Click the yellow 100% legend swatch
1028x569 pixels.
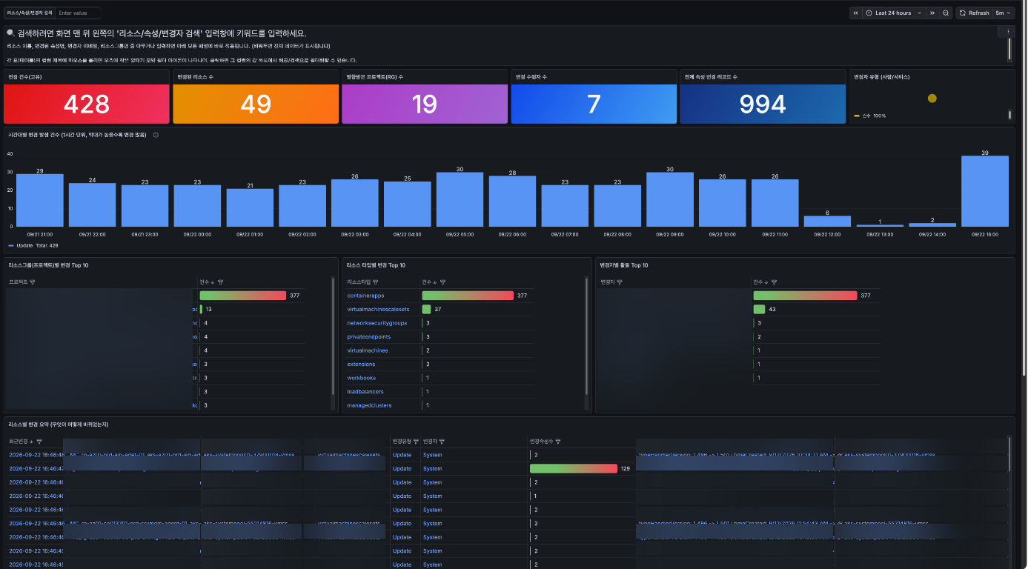point(857,116)
